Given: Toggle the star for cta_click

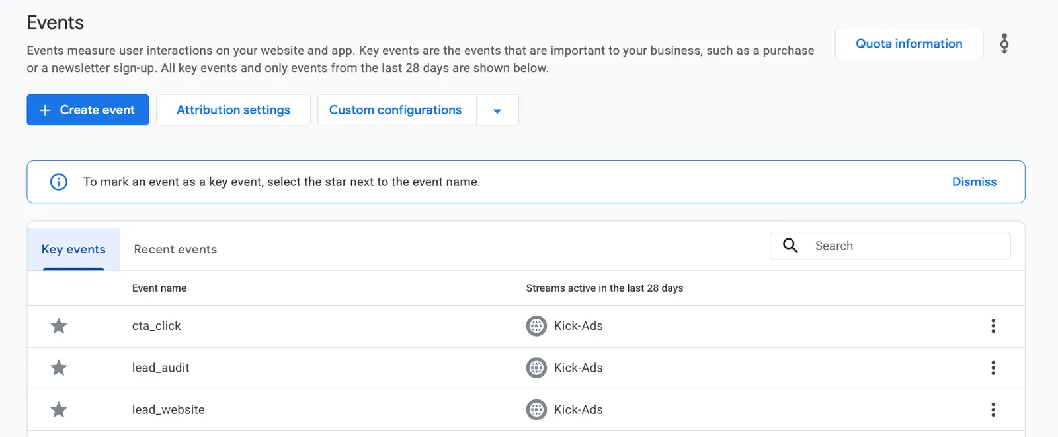Looking at the screenshot, I should (x=59, y=325).
